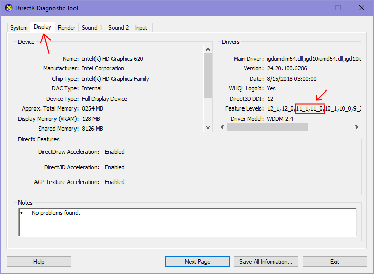
Task: Click Direct3D Acceleration 'Enabled' value
Action: [x=115, y=167]
